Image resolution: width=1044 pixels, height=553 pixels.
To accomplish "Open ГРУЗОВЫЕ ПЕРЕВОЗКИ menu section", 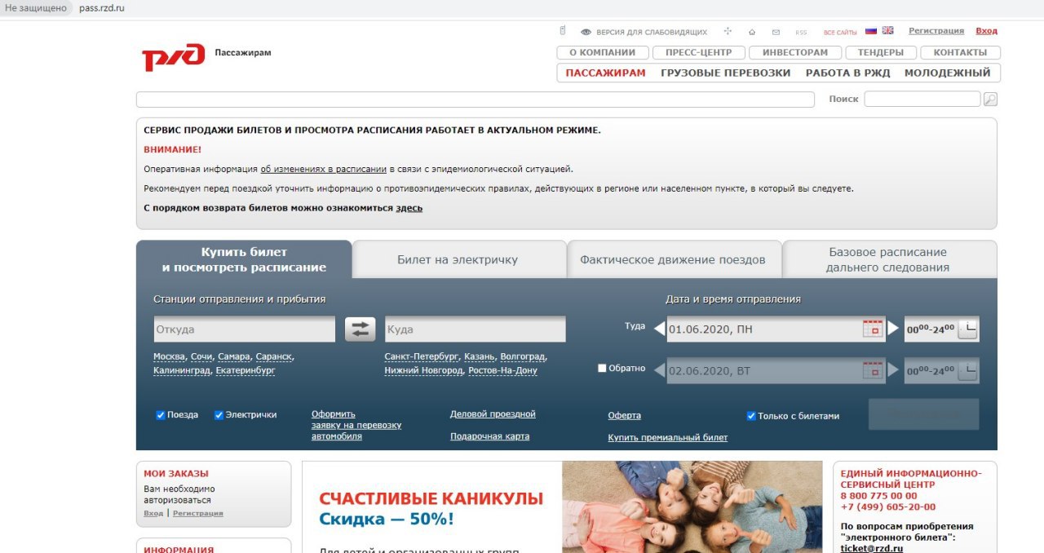I will pyautogui.click(x=725, y=73).
